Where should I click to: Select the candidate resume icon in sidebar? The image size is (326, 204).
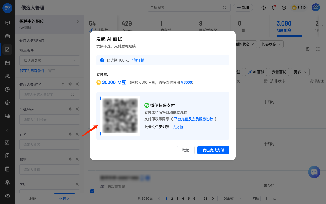[7, 50]
